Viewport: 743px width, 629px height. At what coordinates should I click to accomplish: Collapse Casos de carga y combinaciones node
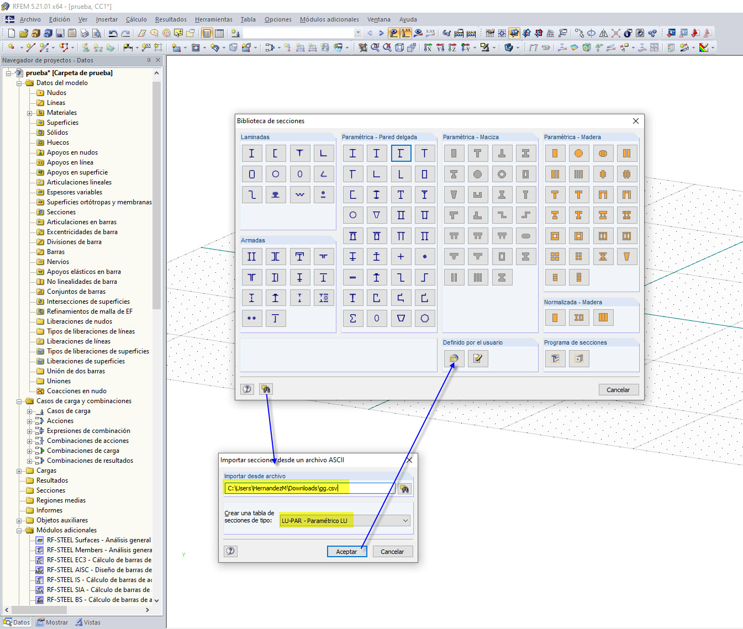[19, 401]
